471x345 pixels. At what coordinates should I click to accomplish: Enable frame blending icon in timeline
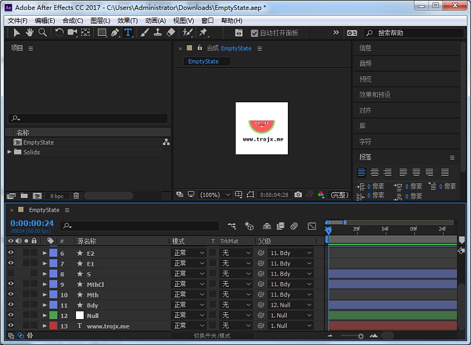tap(280, 226)
